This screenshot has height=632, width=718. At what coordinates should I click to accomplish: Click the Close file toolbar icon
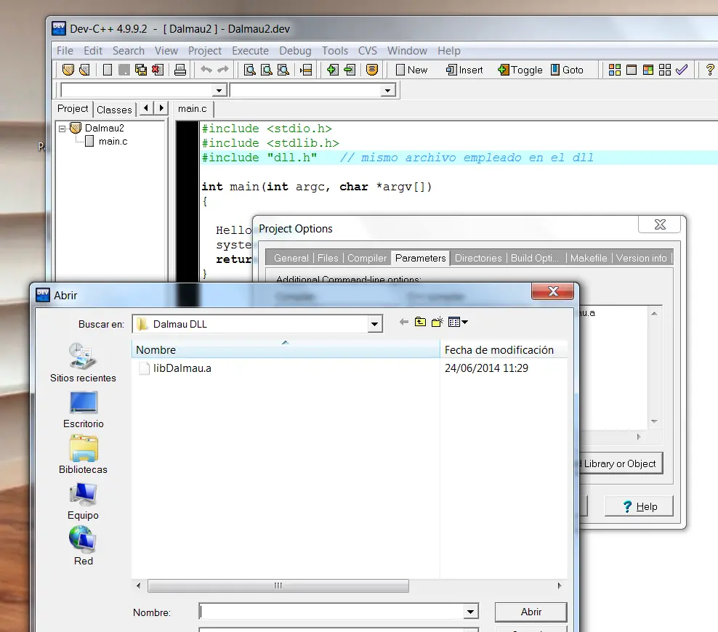pyautogui.click(x=158, y=70)
